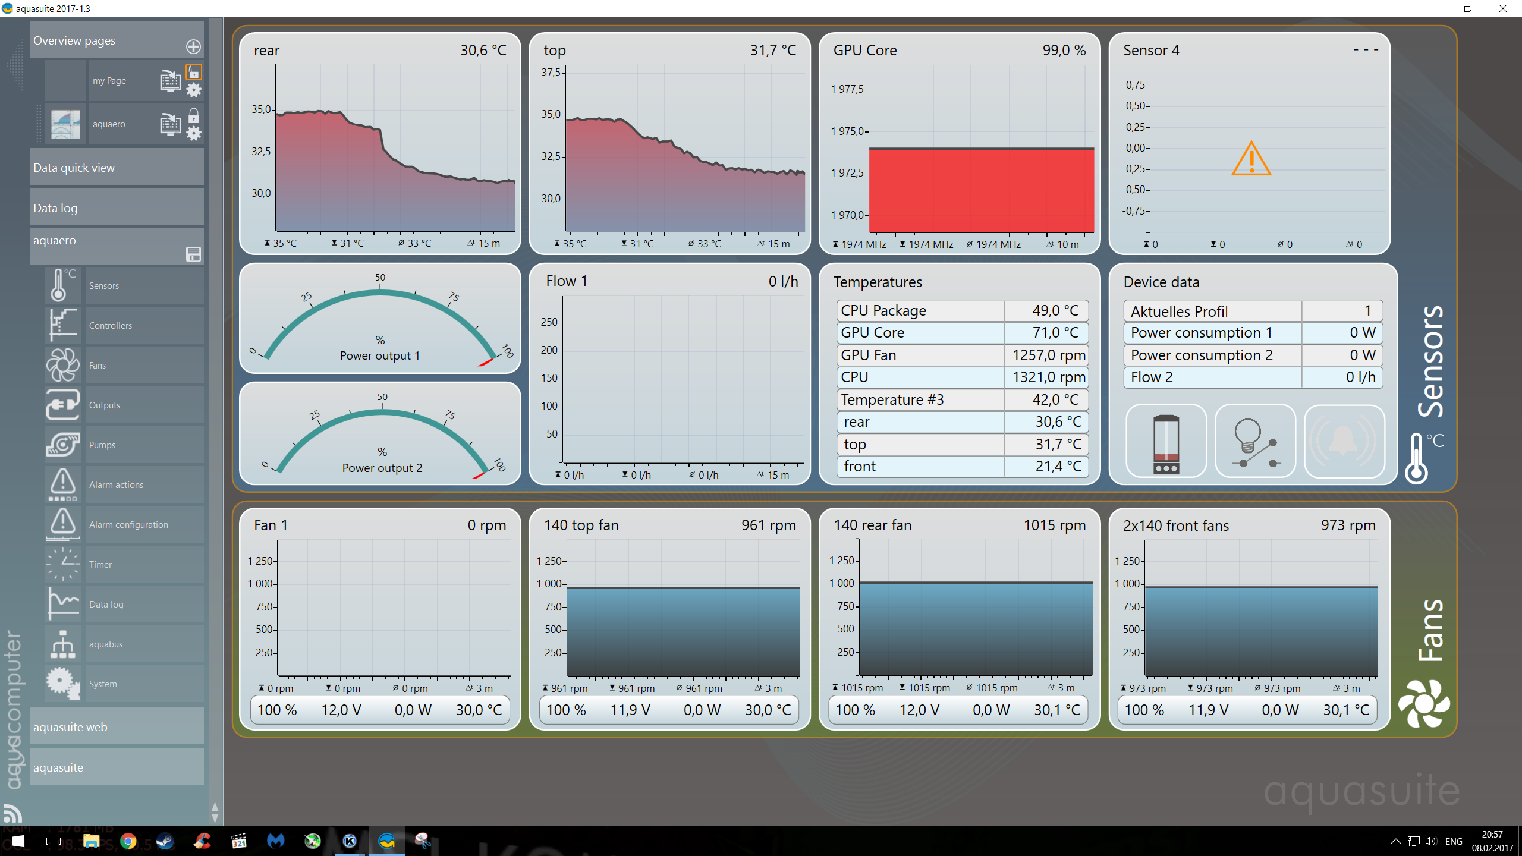The image size is (1522, 856).
Task: Open Steam from the taskbar
Action: pos(165,841)
